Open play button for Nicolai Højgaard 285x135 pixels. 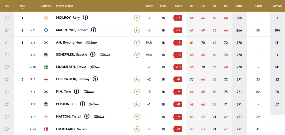[x=137, y=129]
